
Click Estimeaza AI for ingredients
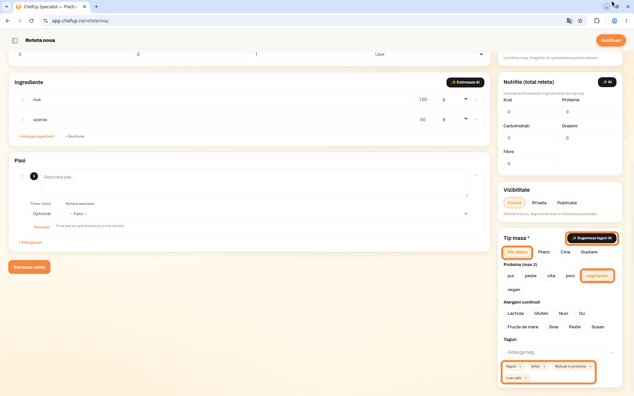(465, 82)
